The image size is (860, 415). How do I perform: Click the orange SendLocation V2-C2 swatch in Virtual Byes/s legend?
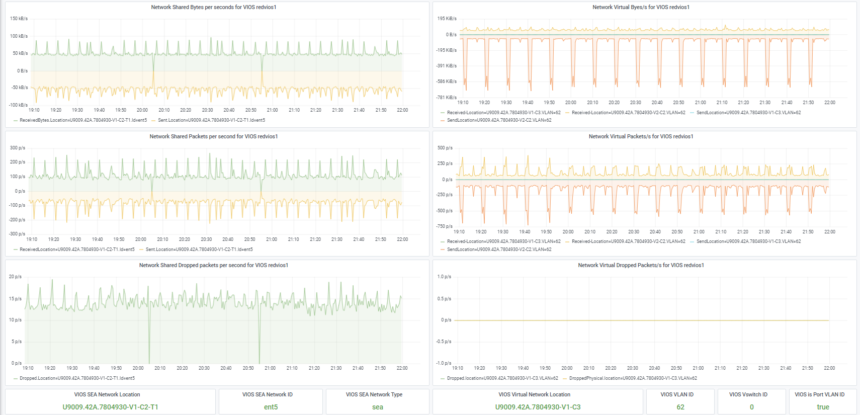[443, 121]
